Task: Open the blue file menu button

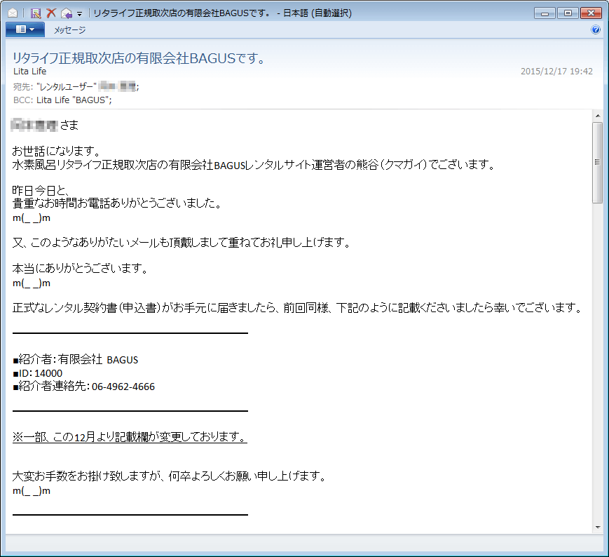Action: [25, 29]
